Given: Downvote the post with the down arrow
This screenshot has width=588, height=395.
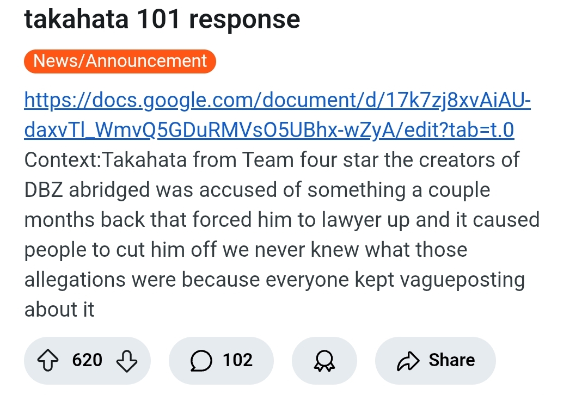Looking at the screenshot, I should (127, 360).
